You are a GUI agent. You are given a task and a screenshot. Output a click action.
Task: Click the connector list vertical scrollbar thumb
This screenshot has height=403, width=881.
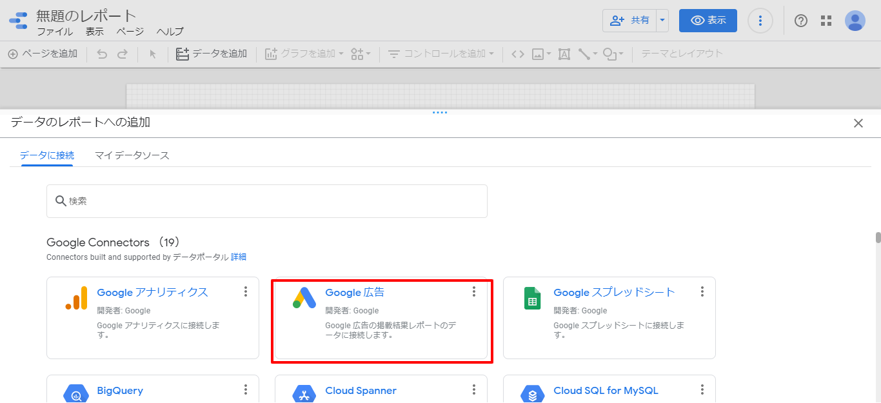click(878, 238)
